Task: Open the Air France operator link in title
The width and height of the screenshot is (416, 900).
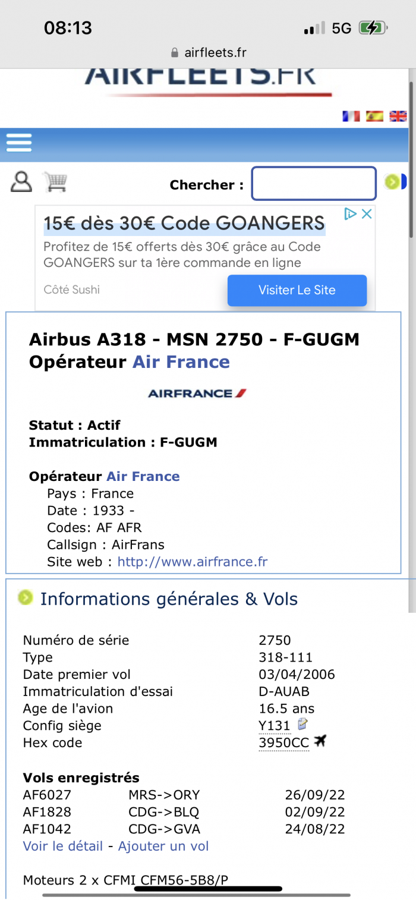Action: [181, 362]
